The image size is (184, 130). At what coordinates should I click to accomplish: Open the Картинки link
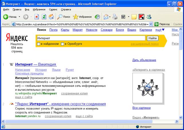(x=146, y=30)
